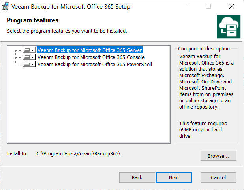Open the Console feature install-state dropdown
The width and height of the screenshot is (244, 190).
tap(29, 57)
